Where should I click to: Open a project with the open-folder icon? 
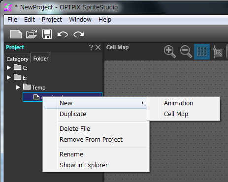[32, 34]
